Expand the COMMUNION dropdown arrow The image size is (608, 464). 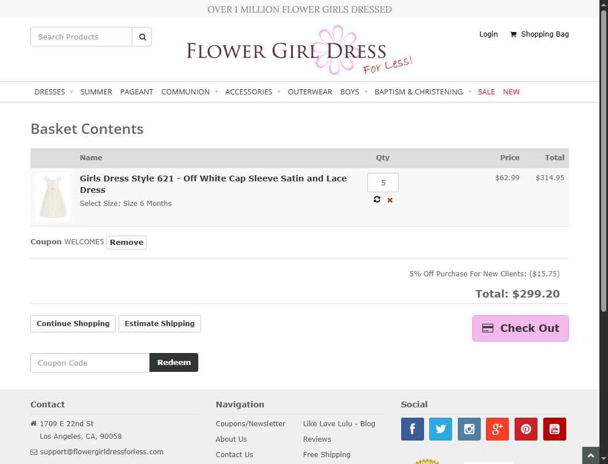point(217,92)
